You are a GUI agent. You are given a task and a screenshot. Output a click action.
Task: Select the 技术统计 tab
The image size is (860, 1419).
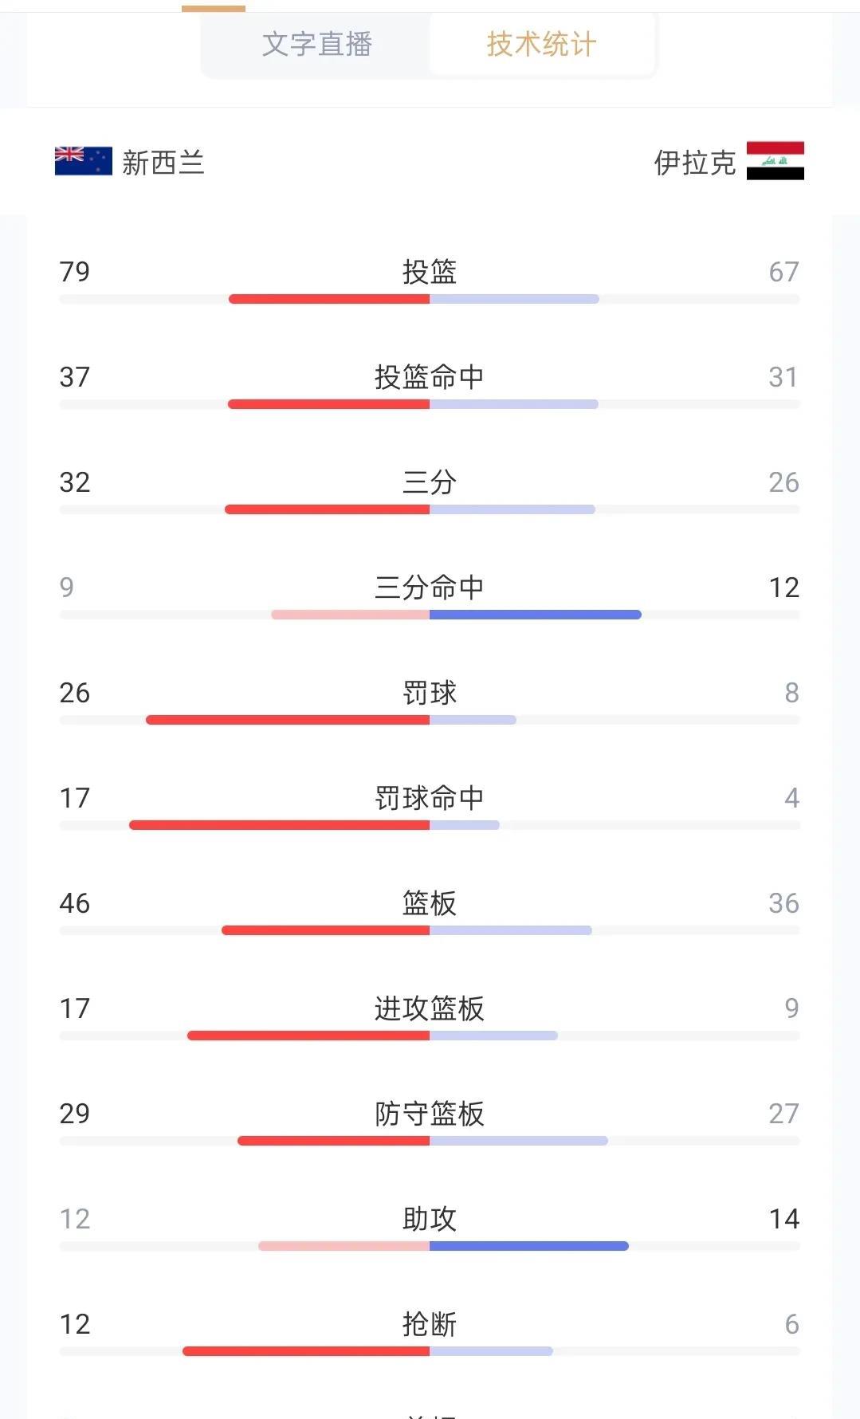[541, 45]
